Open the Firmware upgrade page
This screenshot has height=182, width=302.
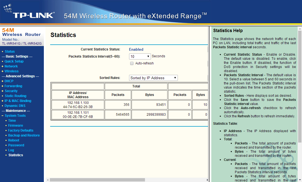(15, 126)
